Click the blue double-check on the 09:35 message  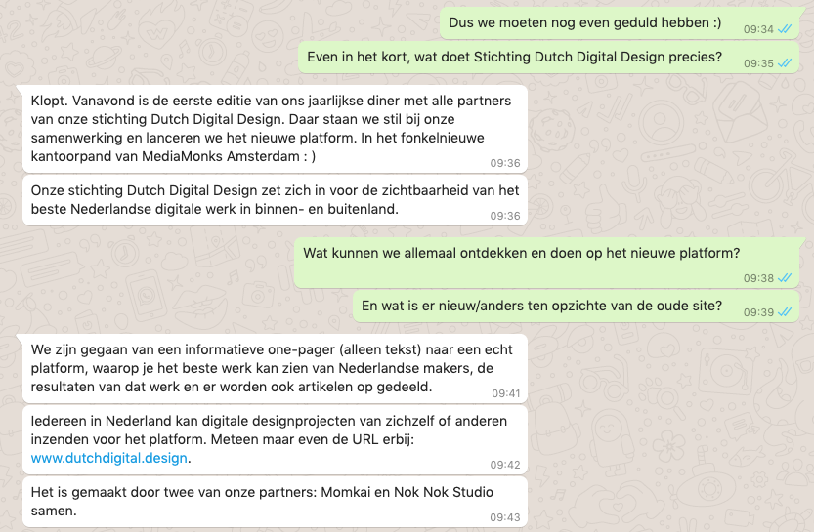785,64
